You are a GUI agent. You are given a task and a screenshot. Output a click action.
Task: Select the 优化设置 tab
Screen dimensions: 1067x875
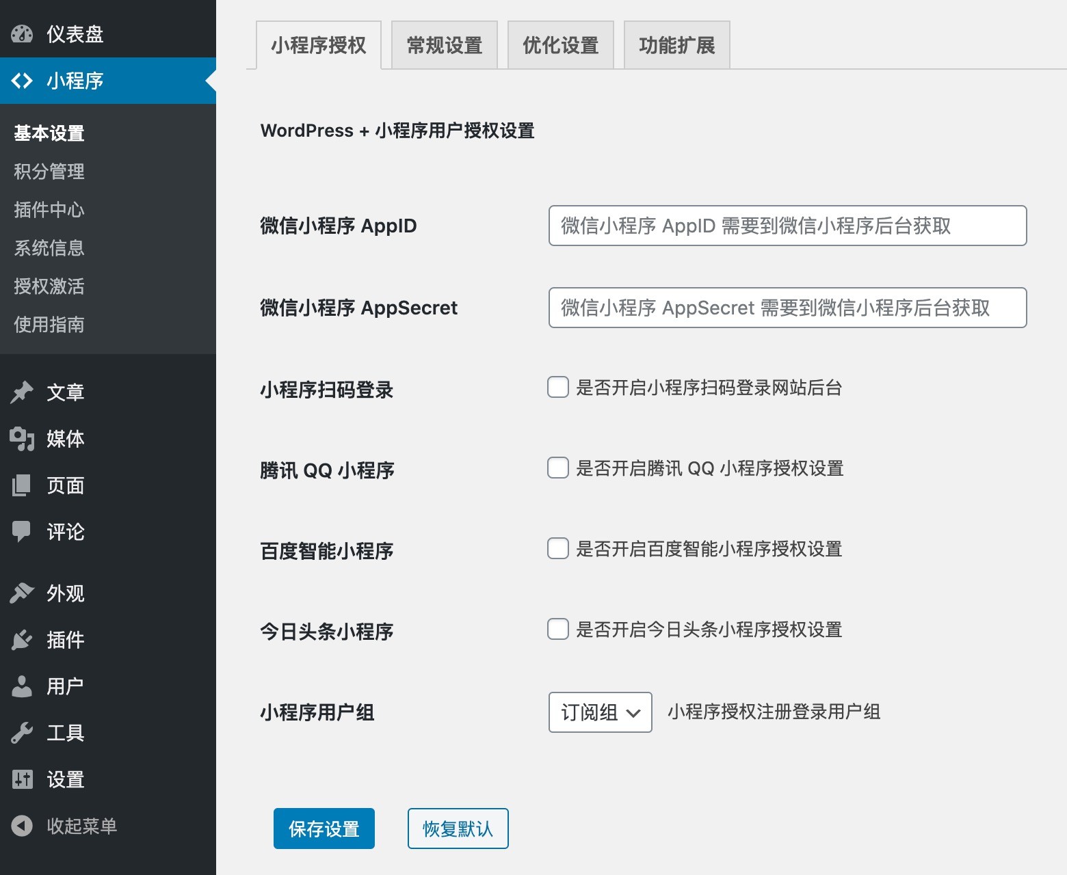561,45
